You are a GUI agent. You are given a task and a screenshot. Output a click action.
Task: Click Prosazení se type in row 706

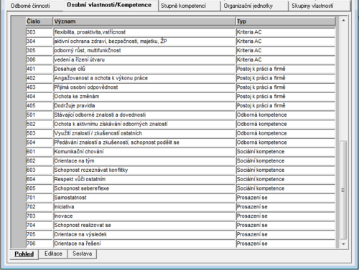point(286,244)
